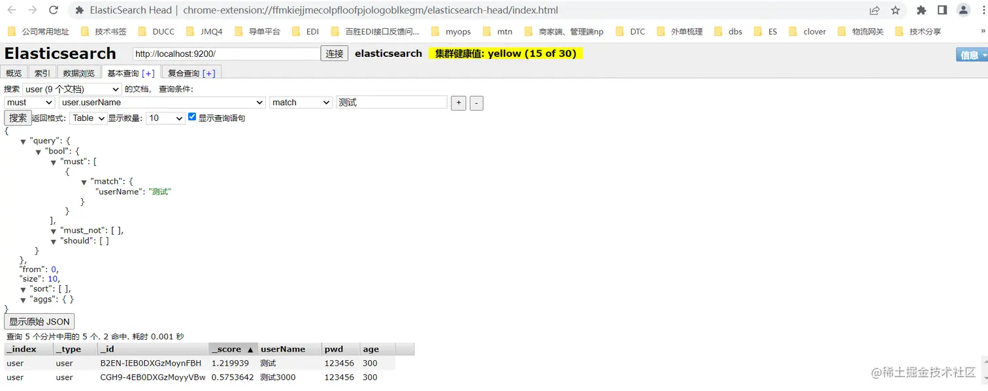Collapse the "query" JSON node
988x391 pixels.
(x=23, y=142)
